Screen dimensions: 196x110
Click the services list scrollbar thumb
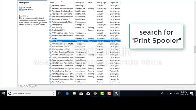tap(195, 49)
